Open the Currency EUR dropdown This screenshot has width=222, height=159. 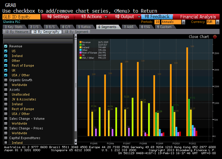pyautogui.click(x=212, y=22)
